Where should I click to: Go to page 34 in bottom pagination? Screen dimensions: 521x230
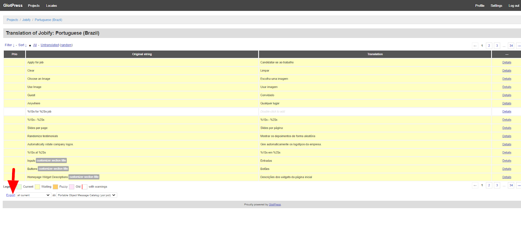tap(511, 185)
